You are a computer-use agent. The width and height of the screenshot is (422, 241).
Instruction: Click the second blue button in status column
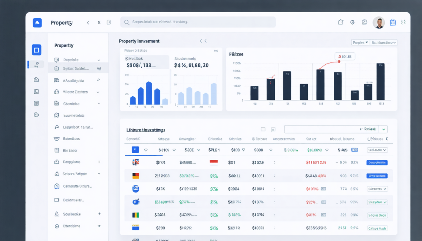[377, 176]
